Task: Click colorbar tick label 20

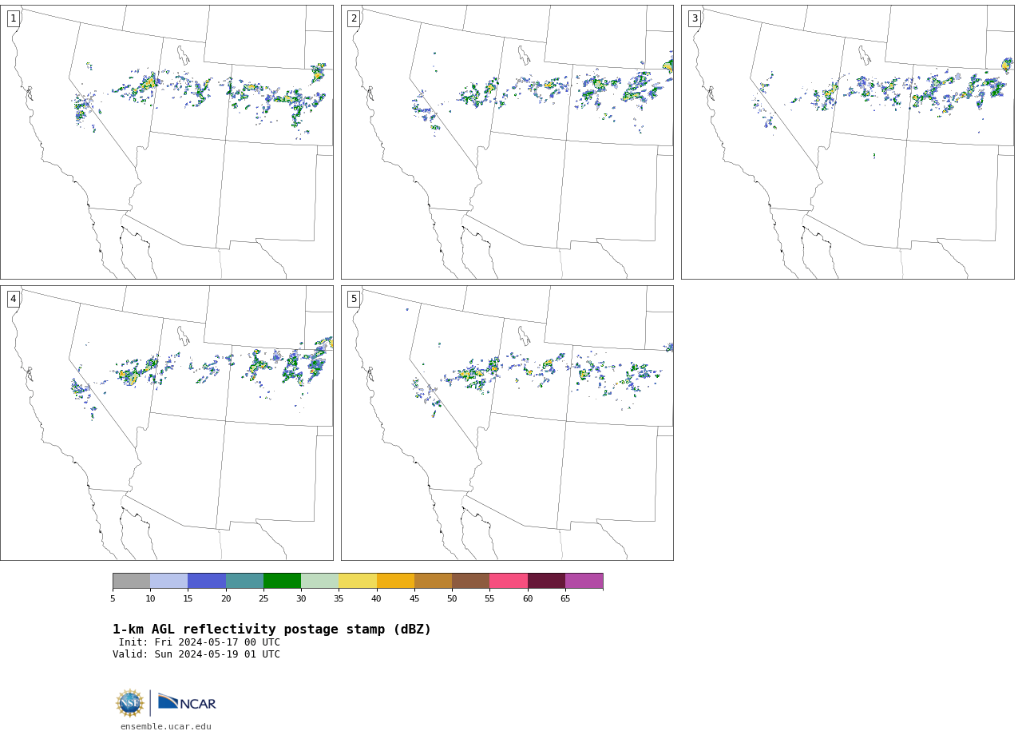Action: 226,598
